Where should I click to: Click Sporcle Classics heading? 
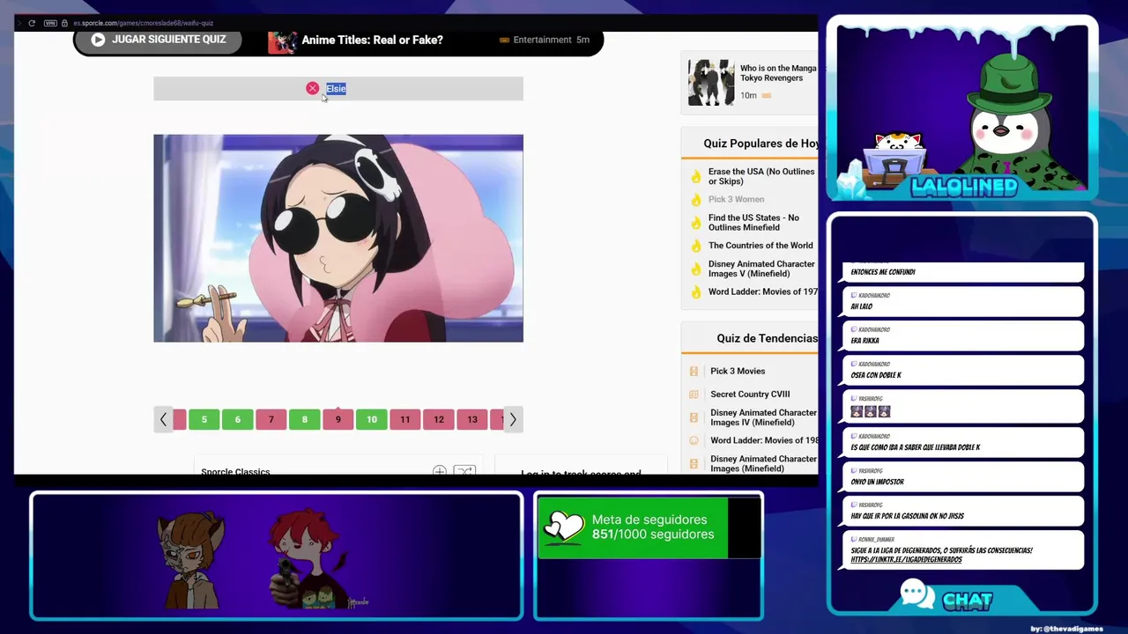(x=235, y=472)
